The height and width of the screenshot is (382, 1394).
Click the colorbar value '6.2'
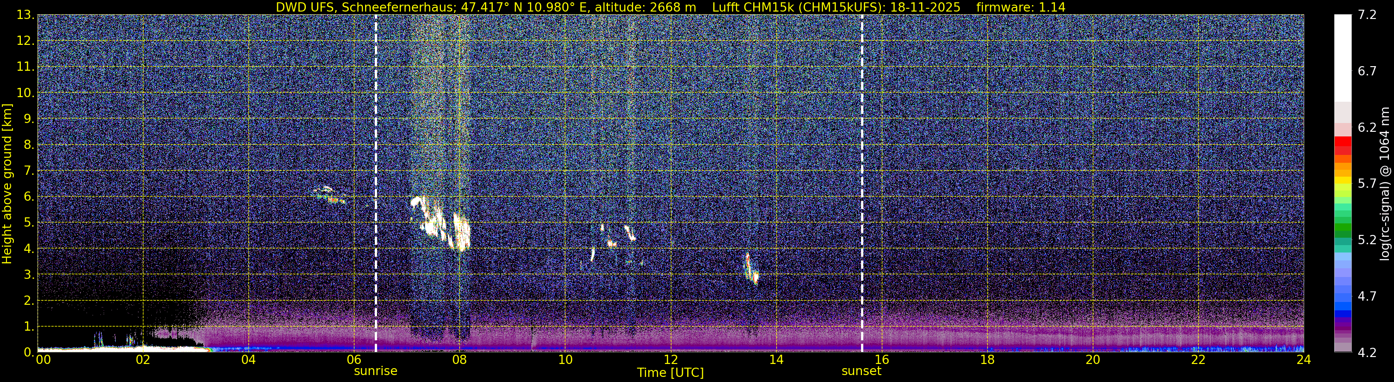click(1367, 128)
